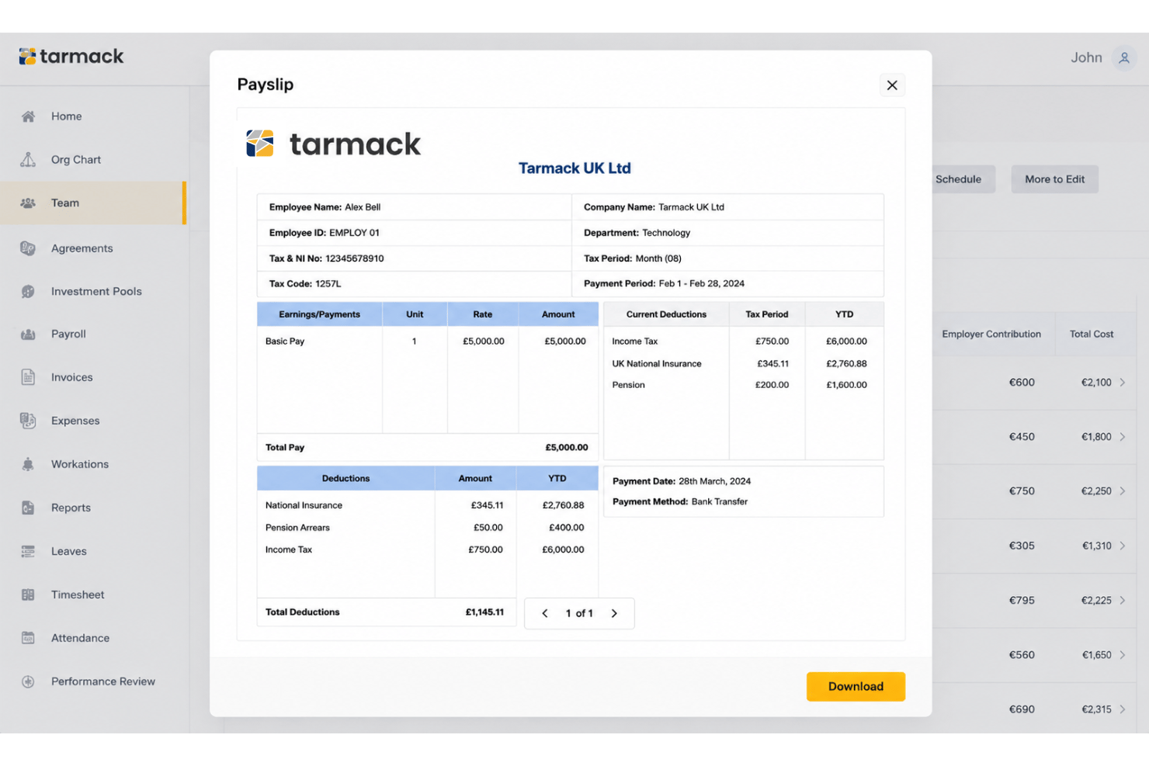This screenshot has width=1149, height=766.
Task: Click the Employee ID EMPLOY 01 field
Action: [x=415, y=233]
